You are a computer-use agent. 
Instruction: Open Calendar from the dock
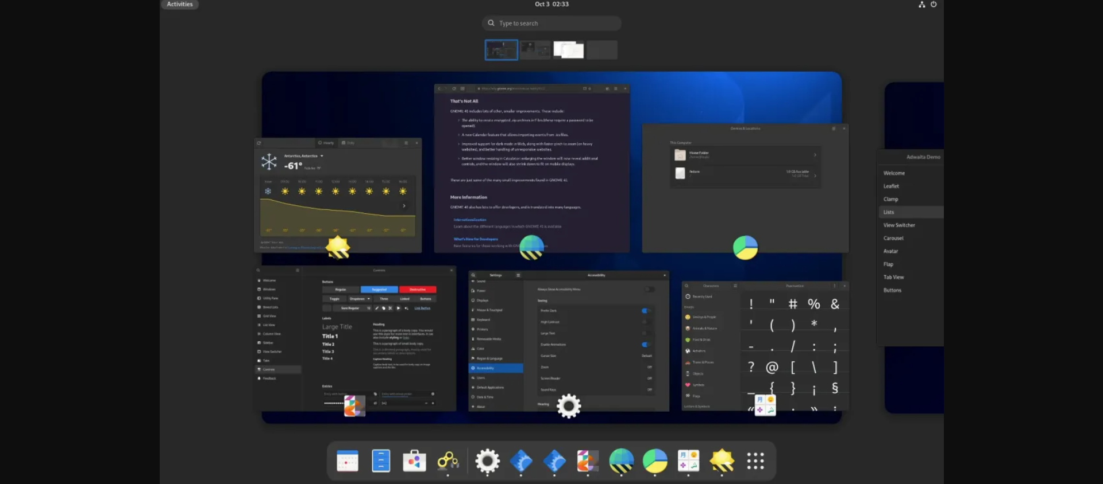(347, 460)
